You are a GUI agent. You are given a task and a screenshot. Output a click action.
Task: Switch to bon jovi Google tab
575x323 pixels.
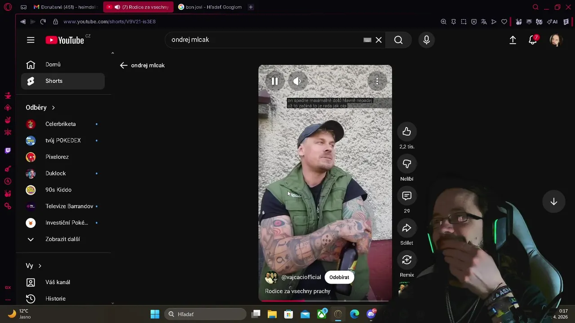[210, 7]
